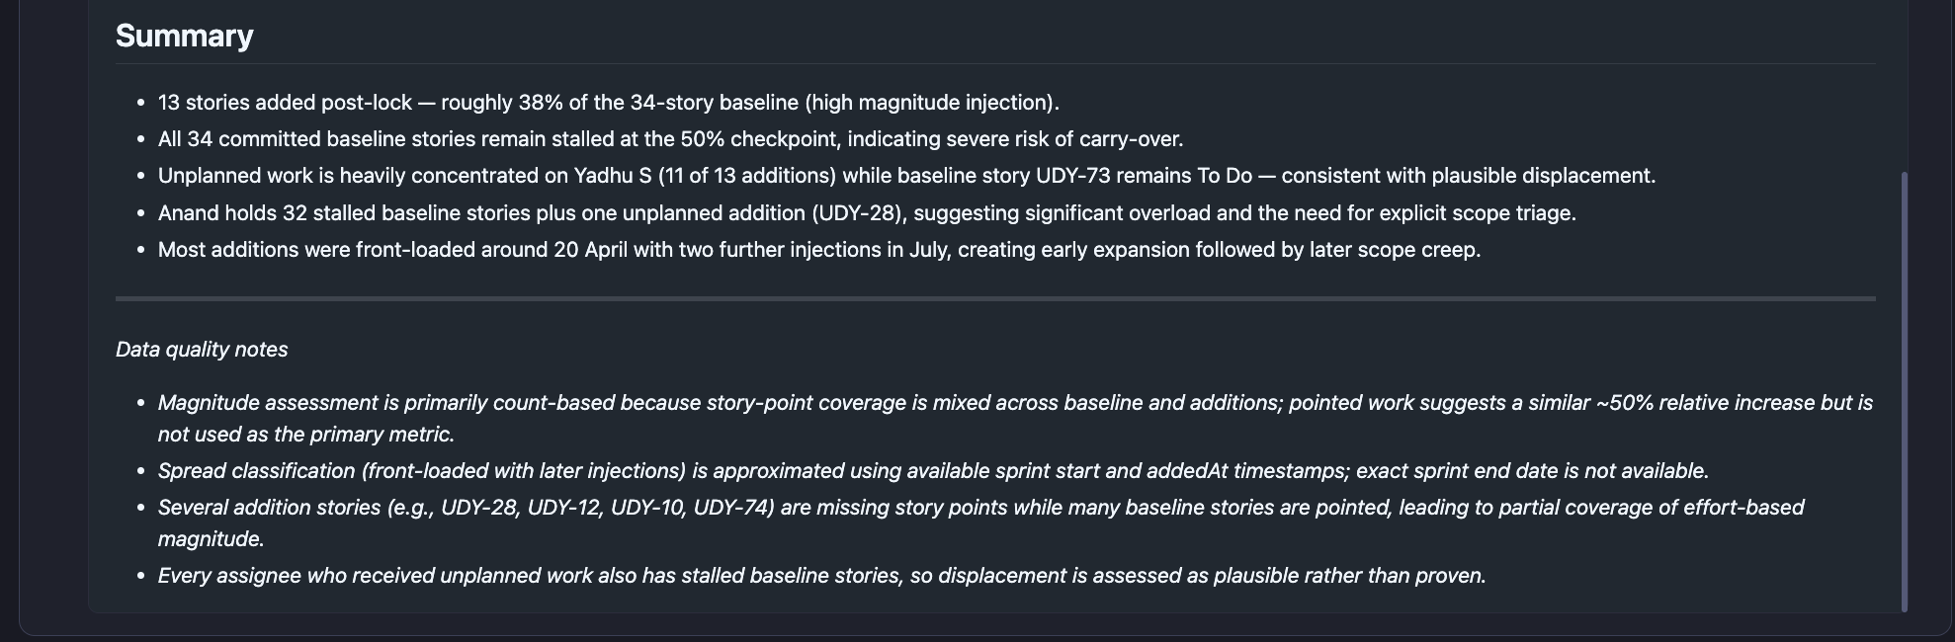The height and width of the screenshot is (642, 1955).
Task: Click the Summary heading
Action: [x=184, y=36]
